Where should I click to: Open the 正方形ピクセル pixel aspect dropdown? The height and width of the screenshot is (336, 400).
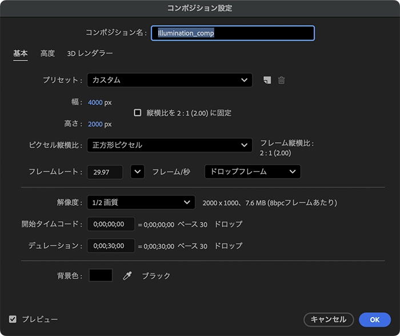[x=170, y=145]
